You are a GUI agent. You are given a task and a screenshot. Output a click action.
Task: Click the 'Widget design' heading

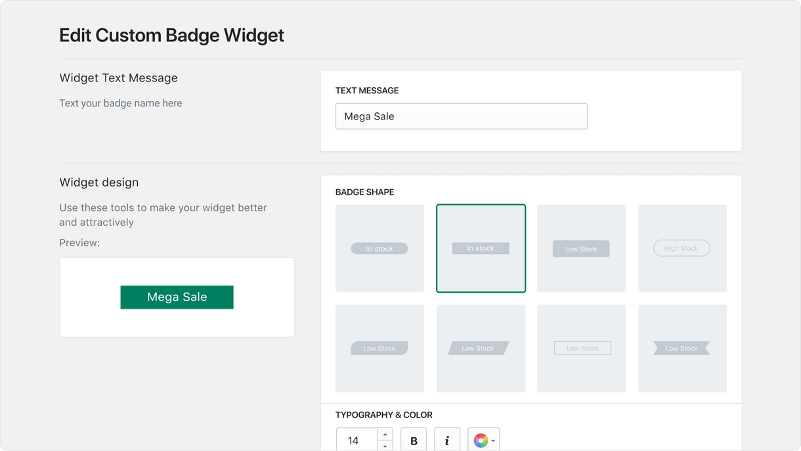point(99,183)
